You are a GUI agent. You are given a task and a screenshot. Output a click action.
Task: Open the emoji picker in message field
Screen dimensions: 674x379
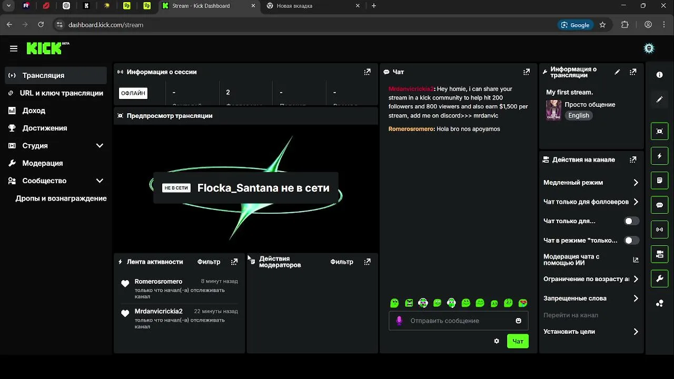(519, 321)
